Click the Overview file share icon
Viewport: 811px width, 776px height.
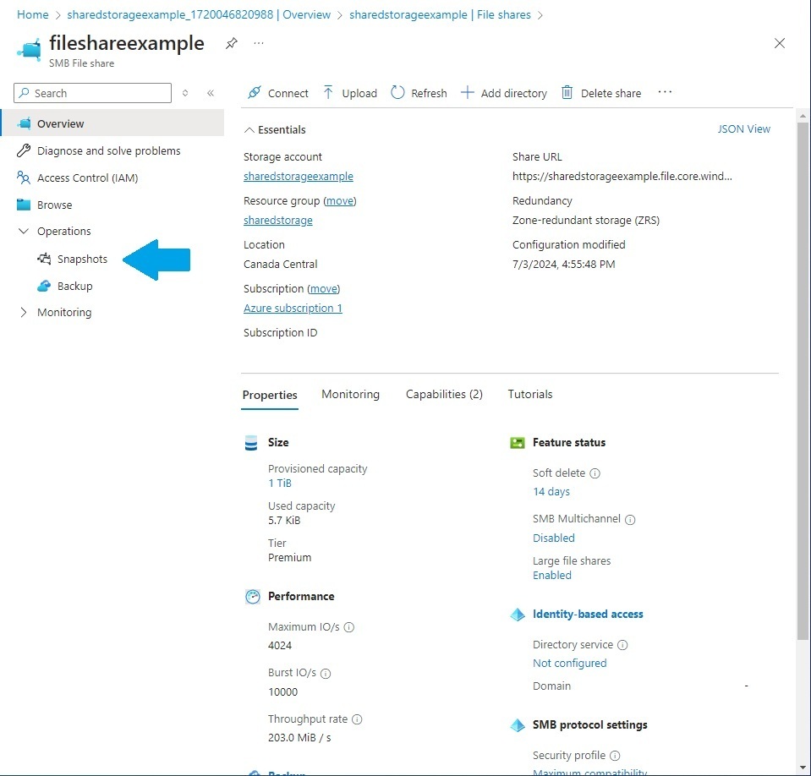pyautogui.click(x=24, y=123)
